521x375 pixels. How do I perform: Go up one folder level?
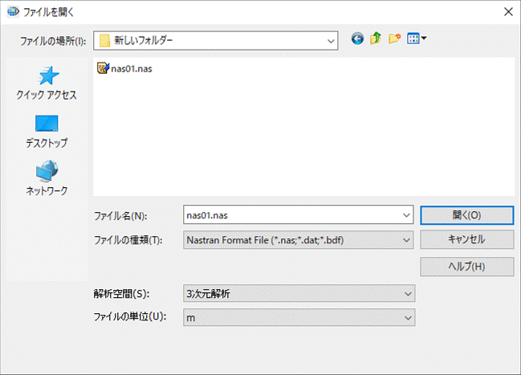point(376,39)
